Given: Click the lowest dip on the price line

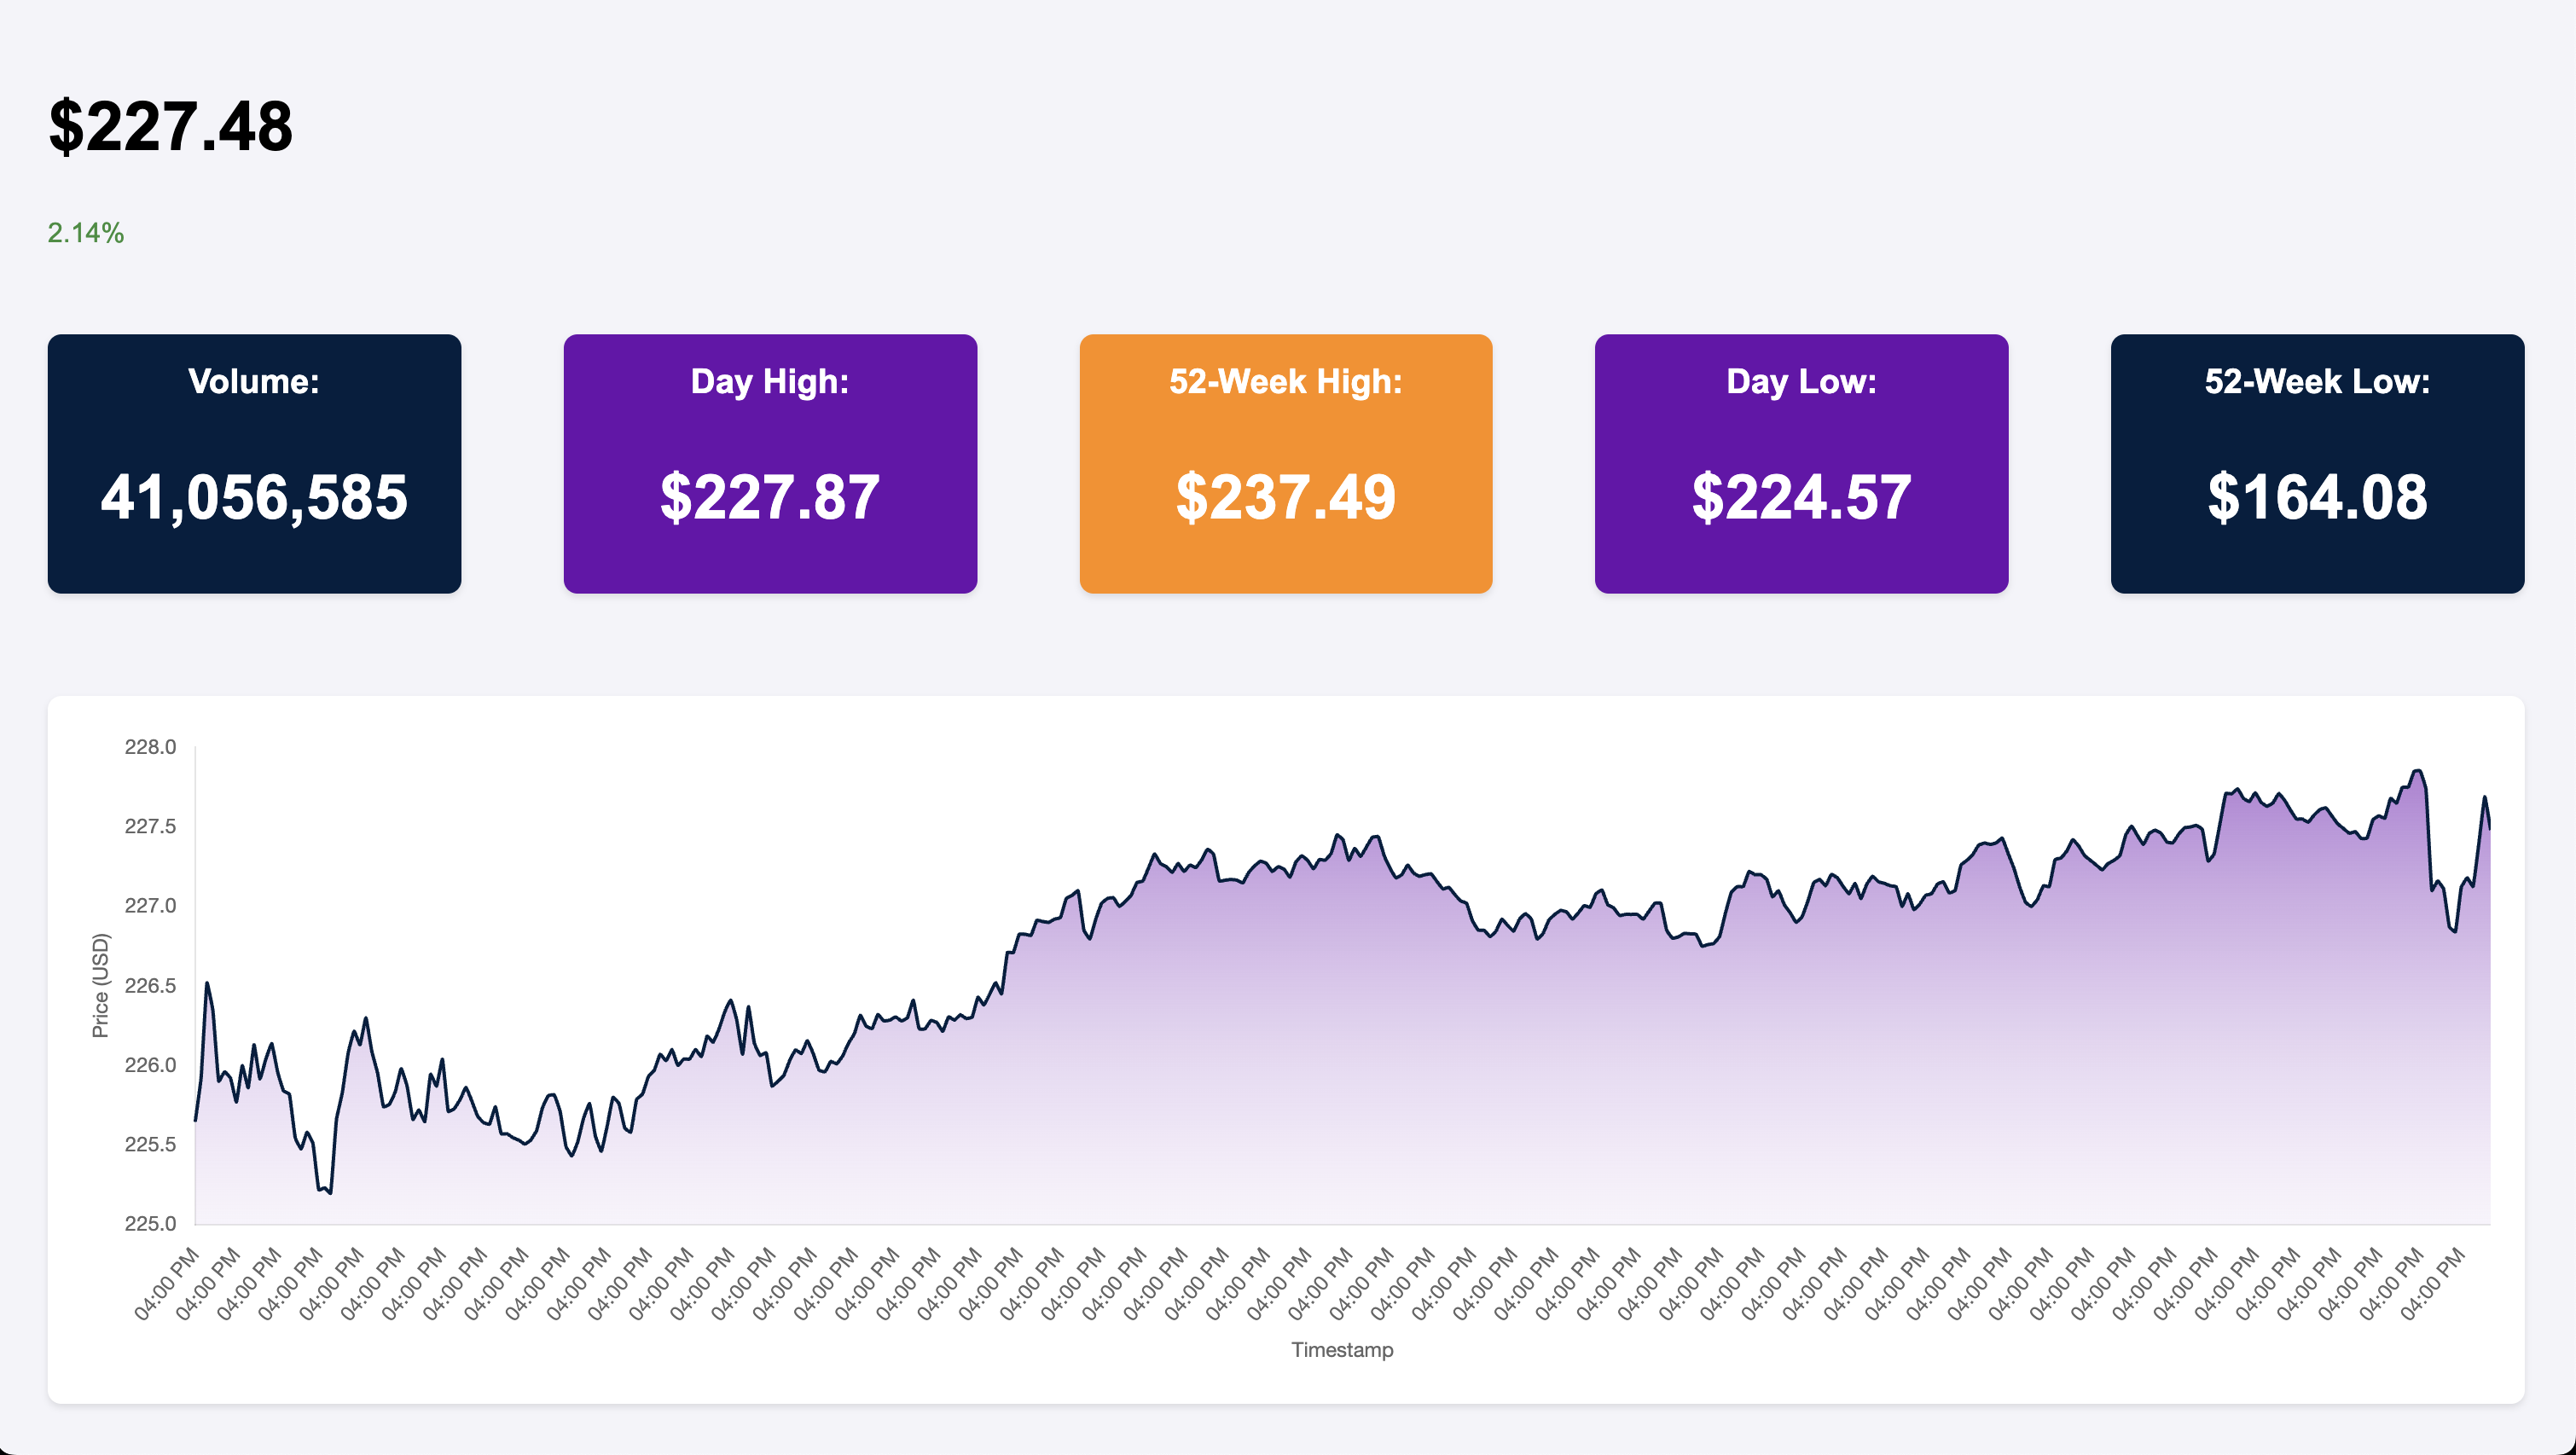Looking at the screenshot, I should (329, 1192).
